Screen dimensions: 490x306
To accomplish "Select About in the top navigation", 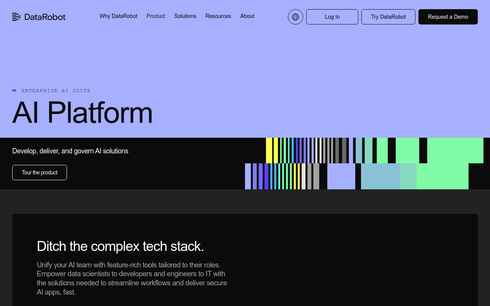I will coord(247,16).
